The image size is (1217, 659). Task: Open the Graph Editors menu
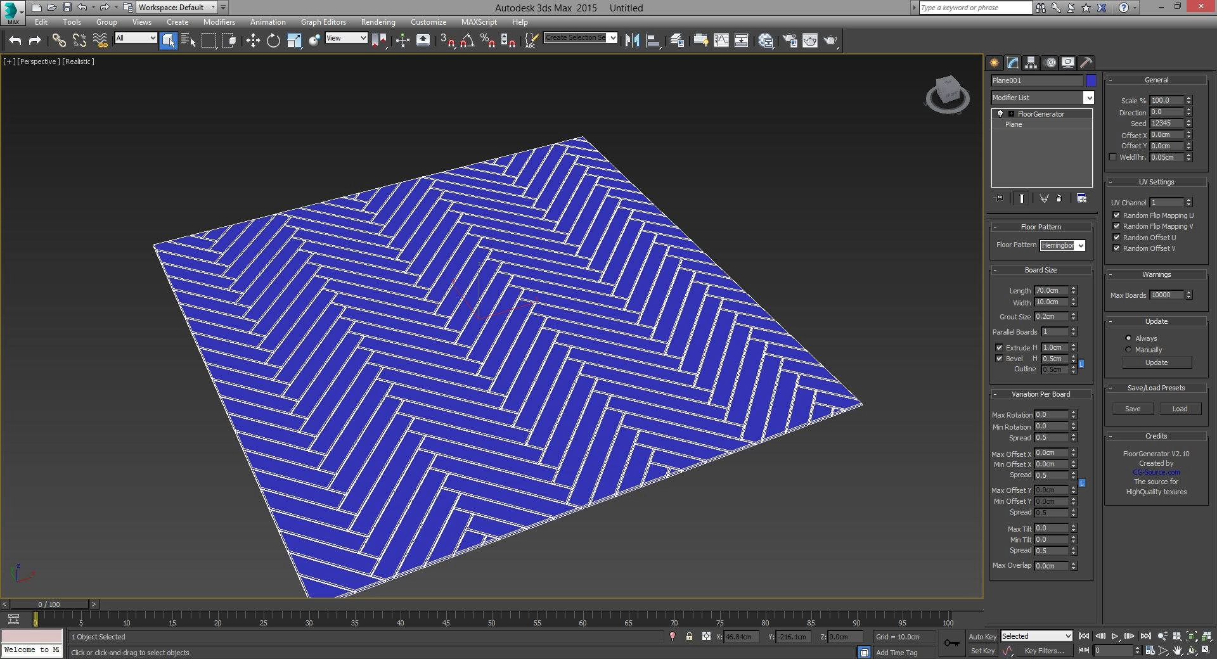tap(323, 22)
